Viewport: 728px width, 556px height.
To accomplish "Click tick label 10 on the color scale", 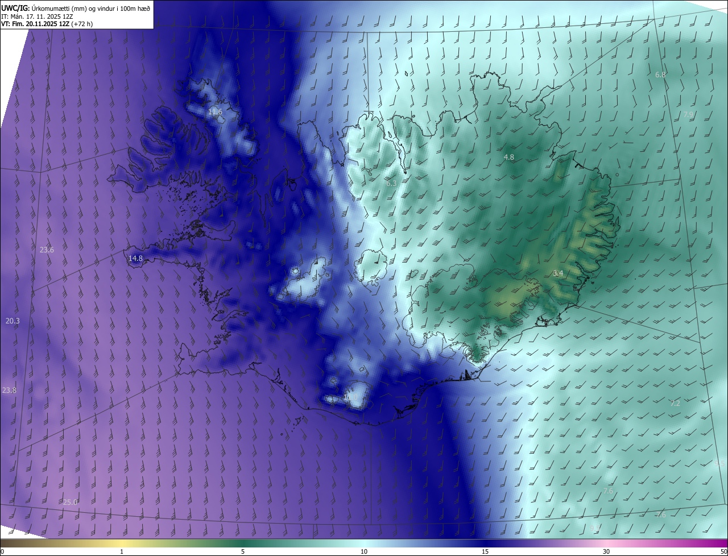I will [x=364, y=551].
